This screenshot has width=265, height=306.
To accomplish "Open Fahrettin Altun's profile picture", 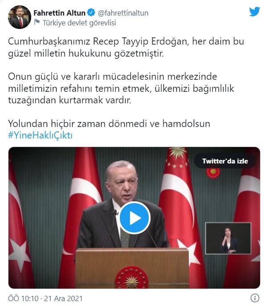I will (x=20, y=17).
